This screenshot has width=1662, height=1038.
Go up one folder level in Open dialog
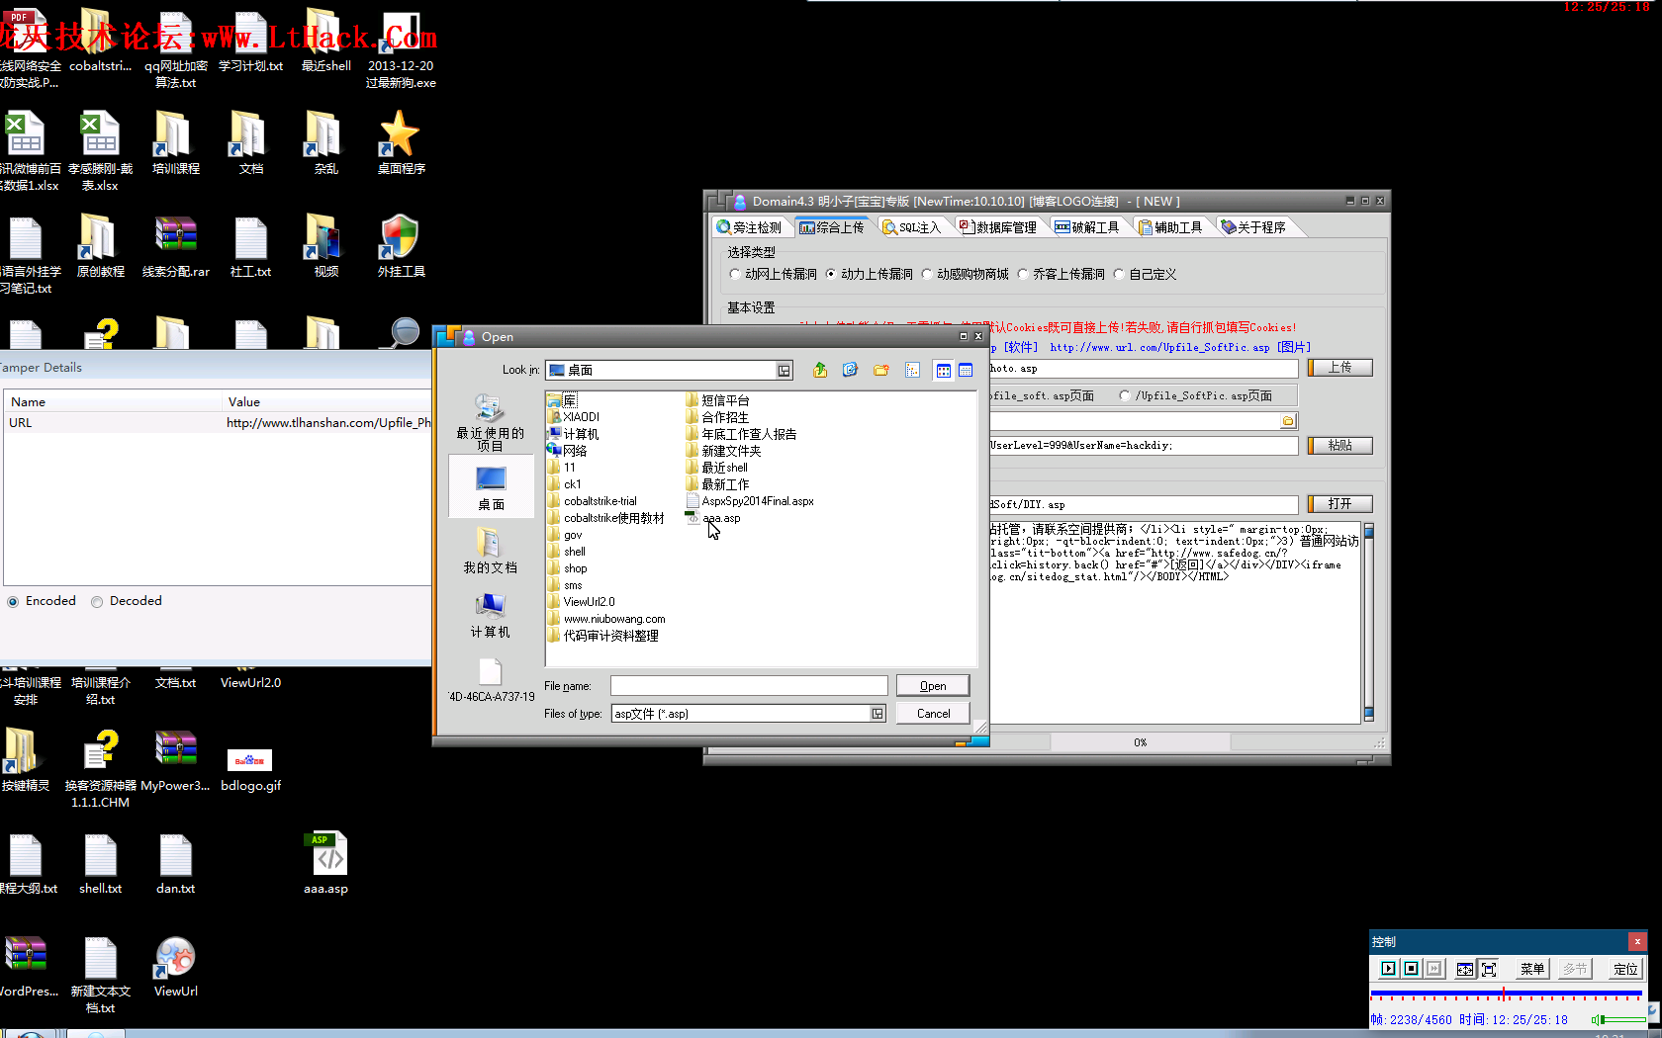(820, 370)
